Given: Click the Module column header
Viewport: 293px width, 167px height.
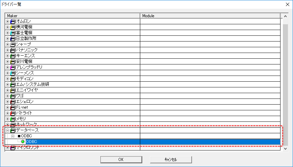Looking at the screenshot, I should (x=210, y=16).
